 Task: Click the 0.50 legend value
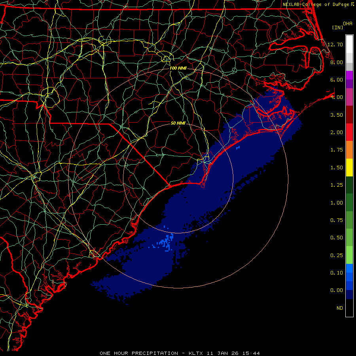(337, 238)
